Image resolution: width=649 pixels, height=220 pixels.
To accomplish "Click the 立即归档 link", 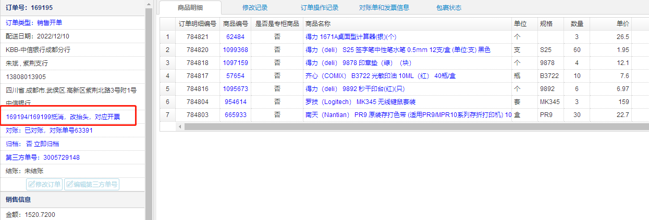I will point(46,144).
